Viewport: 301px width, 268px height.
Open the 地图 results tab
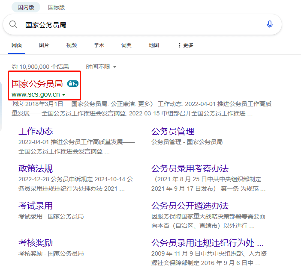click(x=154, y=45)
